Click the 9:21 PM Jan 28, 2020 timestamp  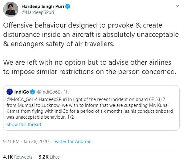pos(26,142)
